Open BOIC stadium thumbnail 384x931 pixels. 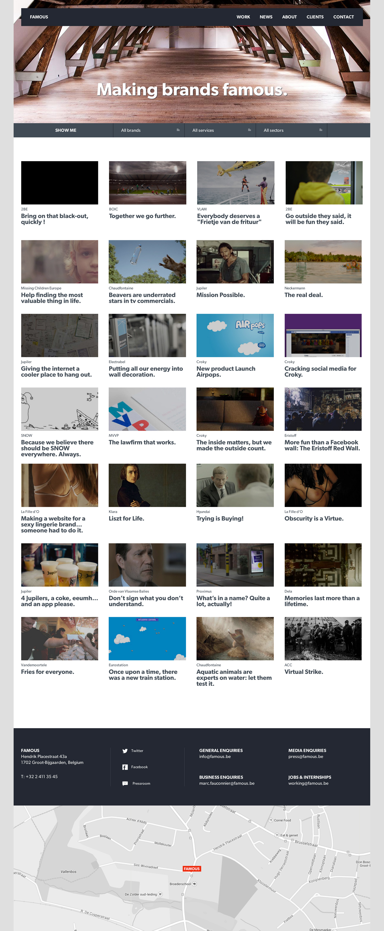point(147,183)
